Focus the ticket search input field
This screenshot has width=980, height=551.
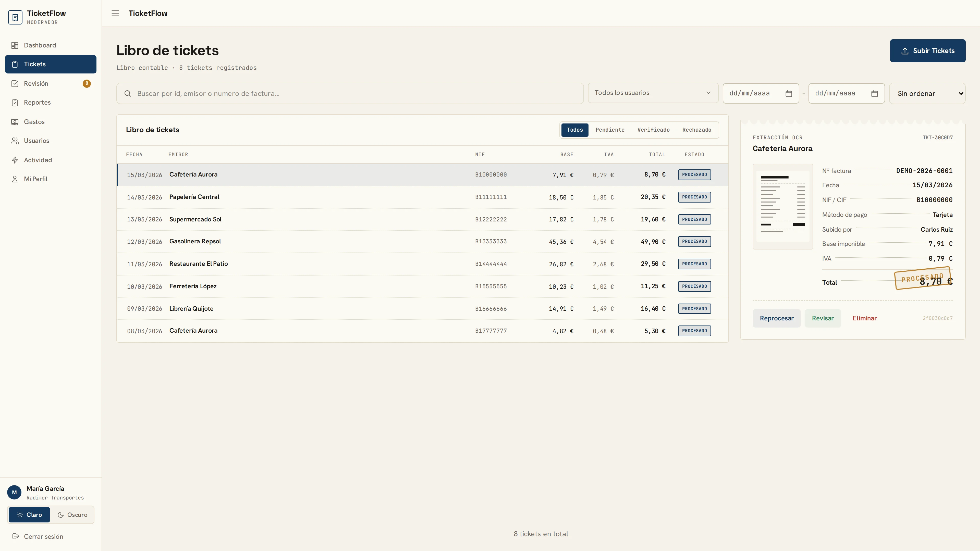click(x=350, y=94)
